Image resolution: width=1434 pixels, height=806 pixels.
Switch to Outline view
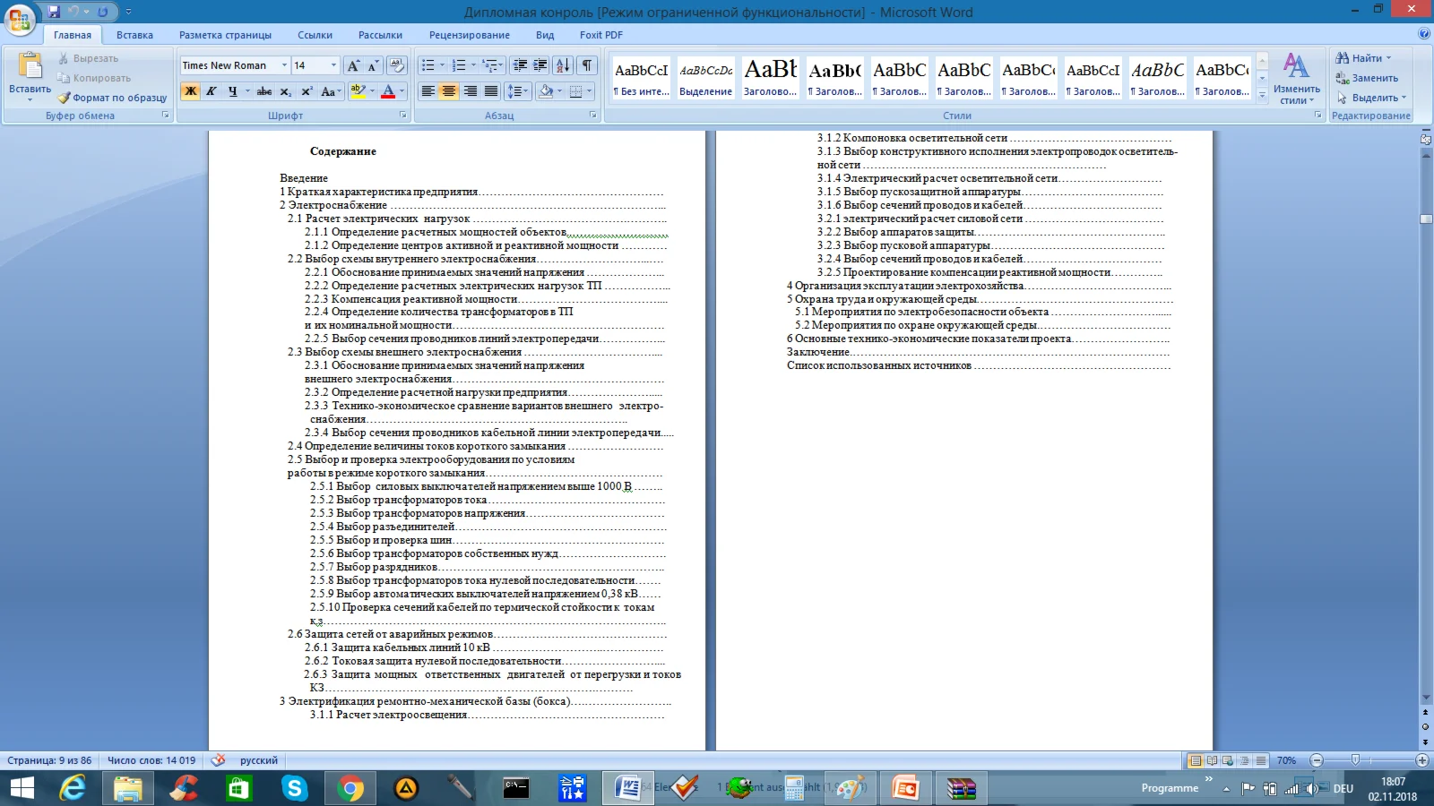click(x=1244, y=760)
